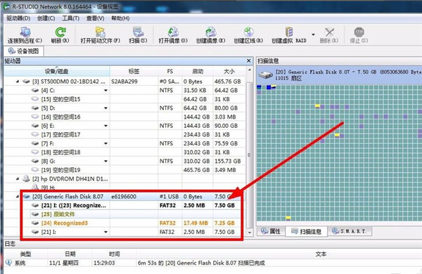Close the Drives panel with its X button

tap(249, 61)
